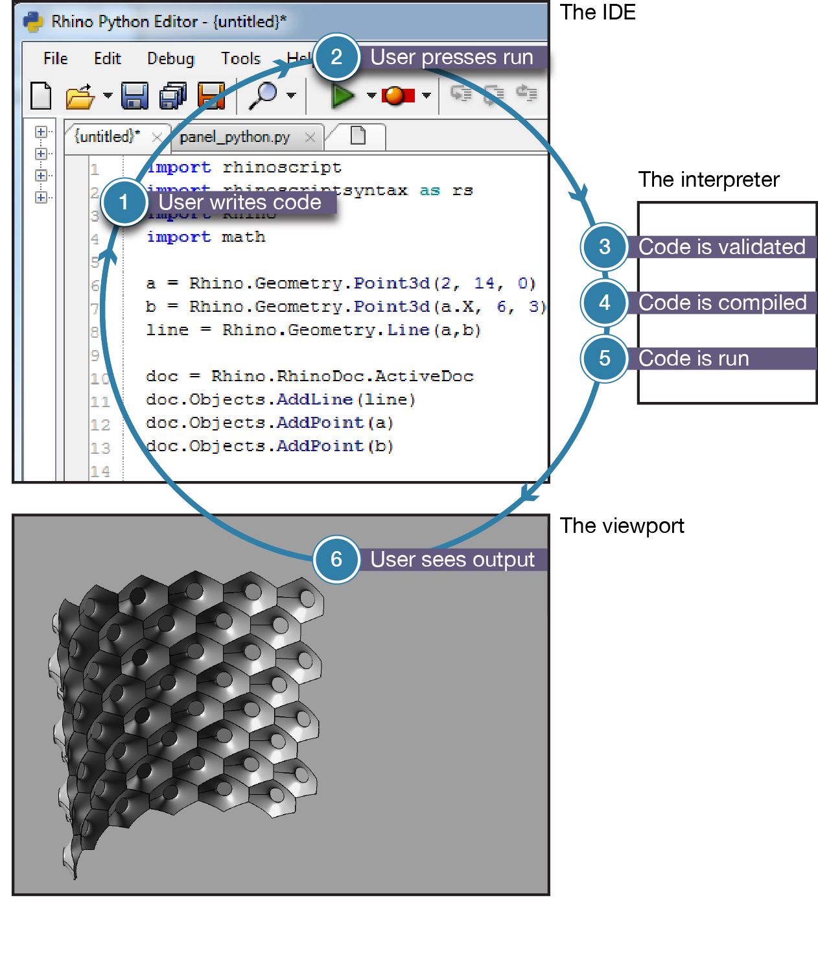Click the line defining point a = Point3d(2, 14, 0)
Viewport: 818px width, 953px height.
[x=341, y=284]
